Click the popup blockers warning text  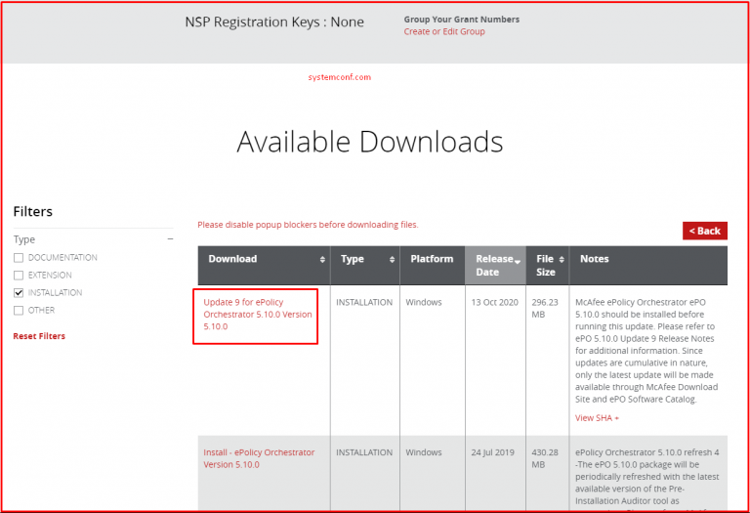(x=308, y=225)
